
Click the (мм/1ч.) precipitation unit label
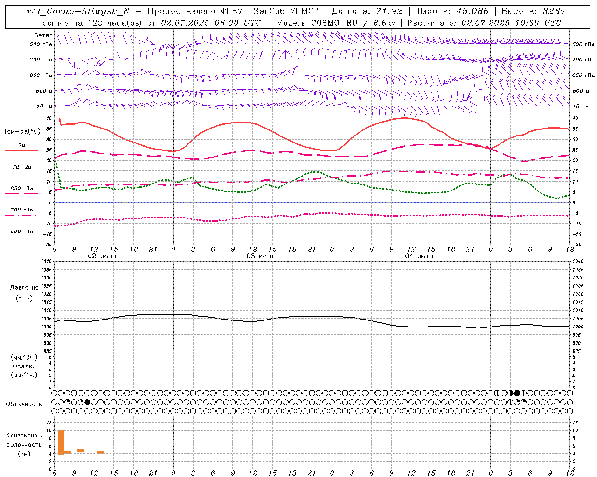coord(24,375)
